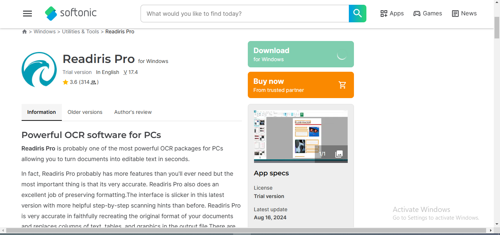Click the shopping cart icon
Image resolution: width=500 pixels, height=235 pixels.
click(x=342, y=85)
